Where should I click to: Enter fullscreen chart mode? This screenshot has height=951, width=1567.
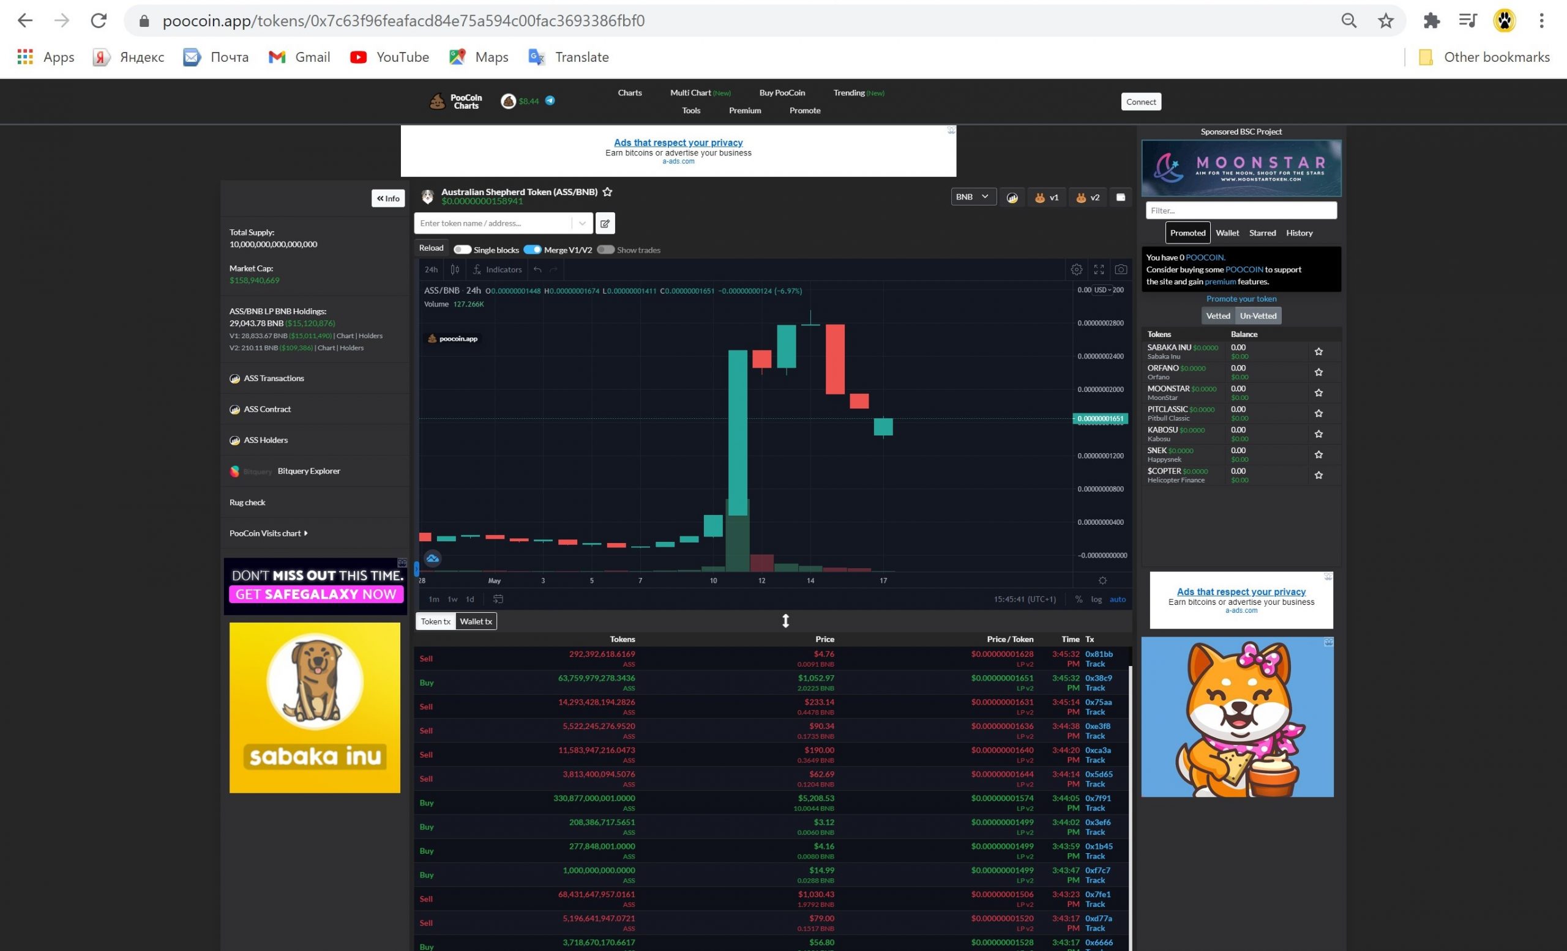(1098, 269)
